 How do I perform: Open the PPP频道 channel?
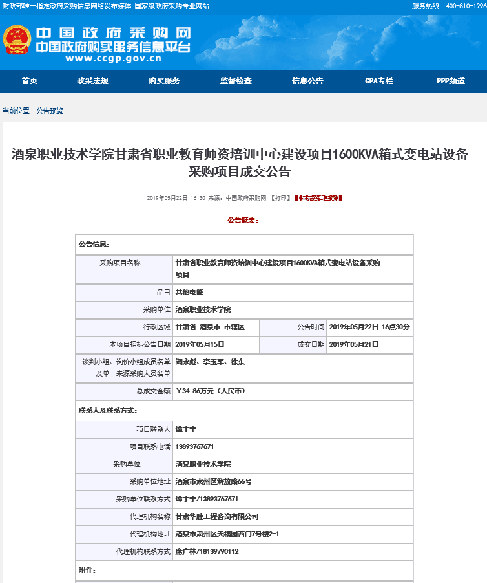point(450,81)
